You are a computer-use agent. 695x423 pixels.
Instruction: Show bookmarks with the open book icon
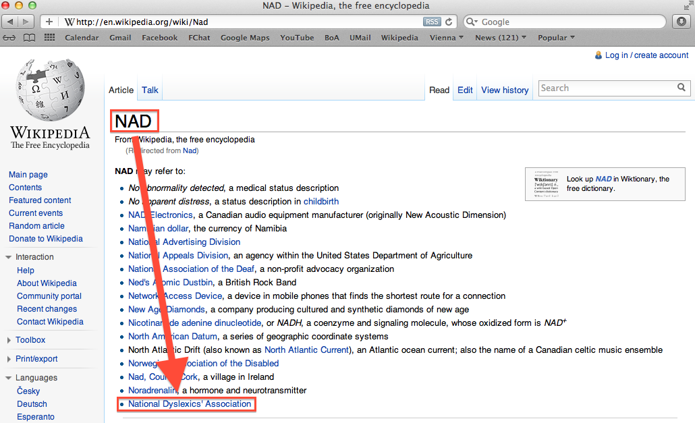pos(30,38)
